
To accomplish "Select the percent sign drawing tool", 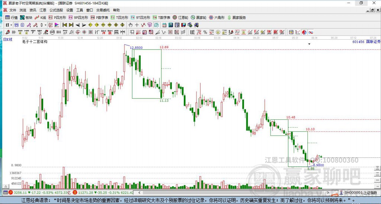I will tap(205, 32).
